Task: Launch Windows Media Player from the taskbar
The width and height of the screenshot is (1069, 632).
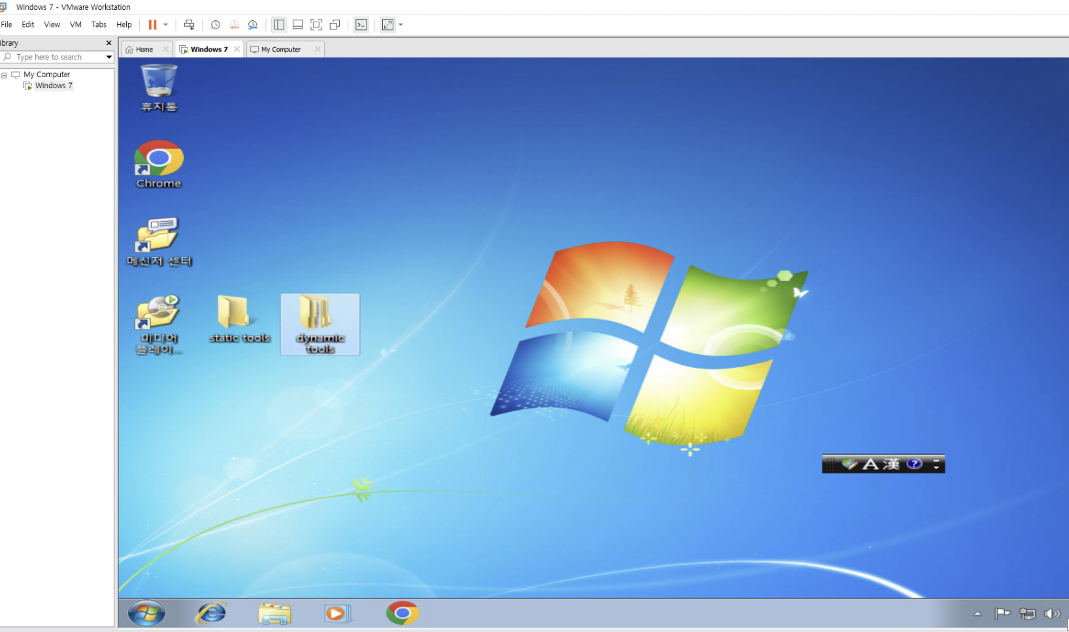Action: point(338,614)
